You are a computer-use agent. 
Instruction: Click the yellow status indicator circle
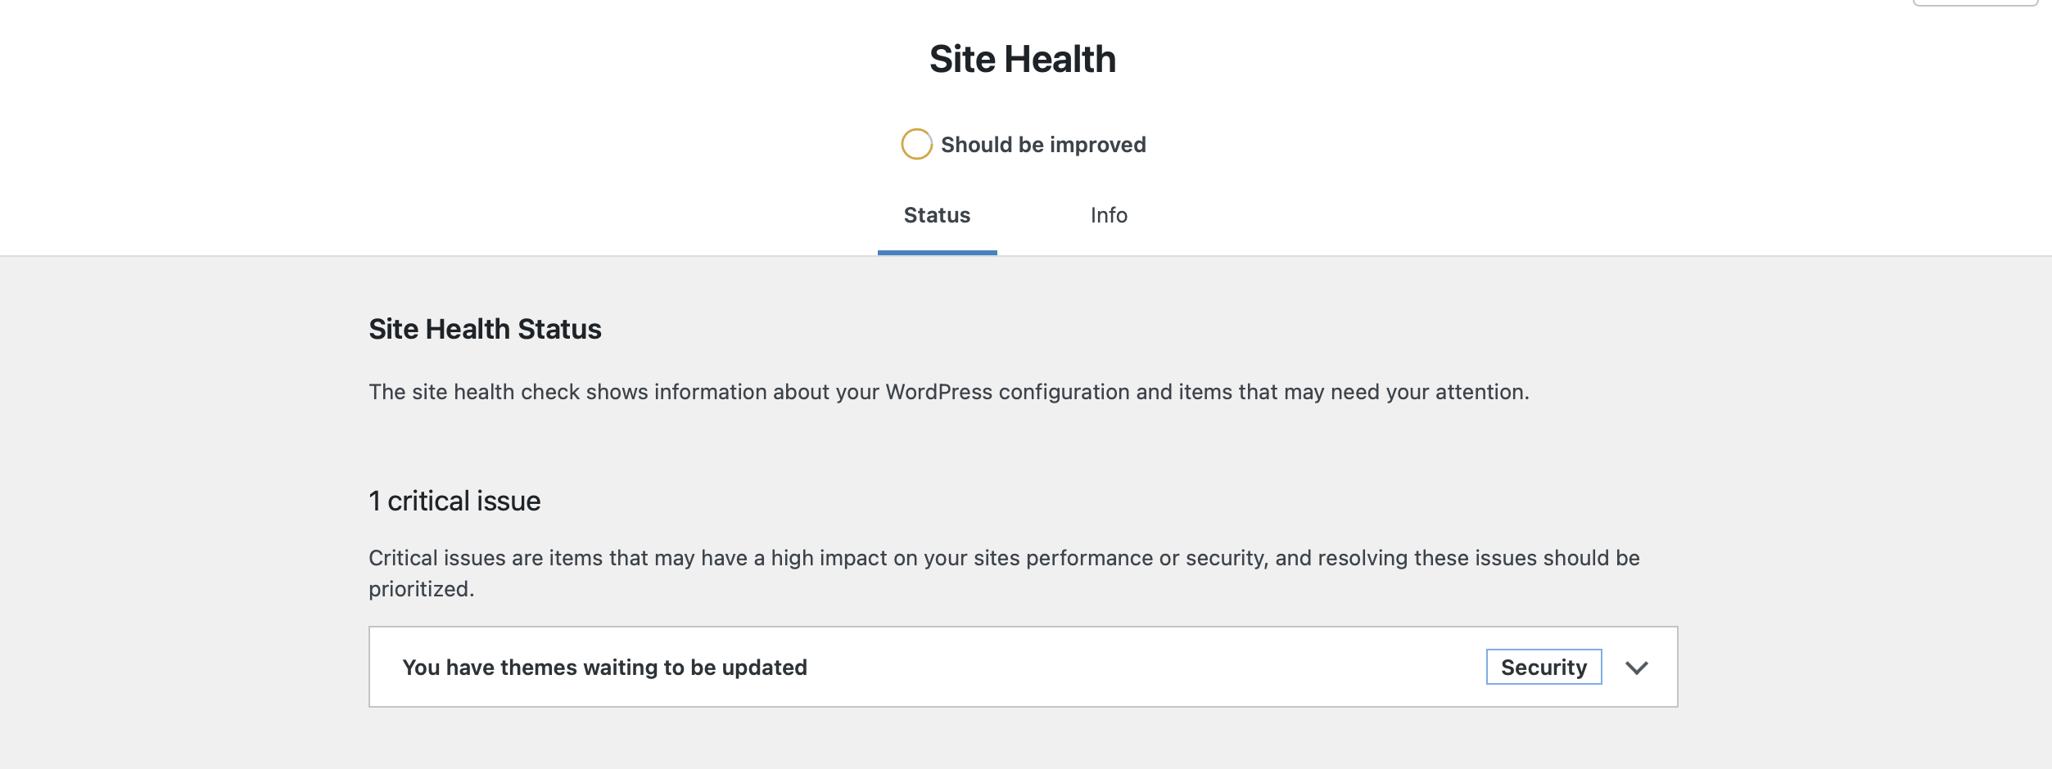point(916,145)
